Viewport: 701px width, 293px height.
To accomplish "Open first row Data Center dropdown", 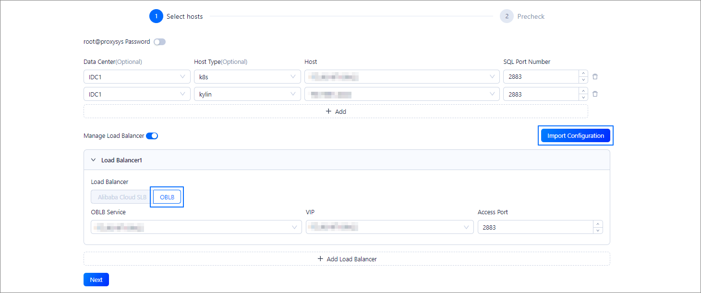I will coord(136,77).
